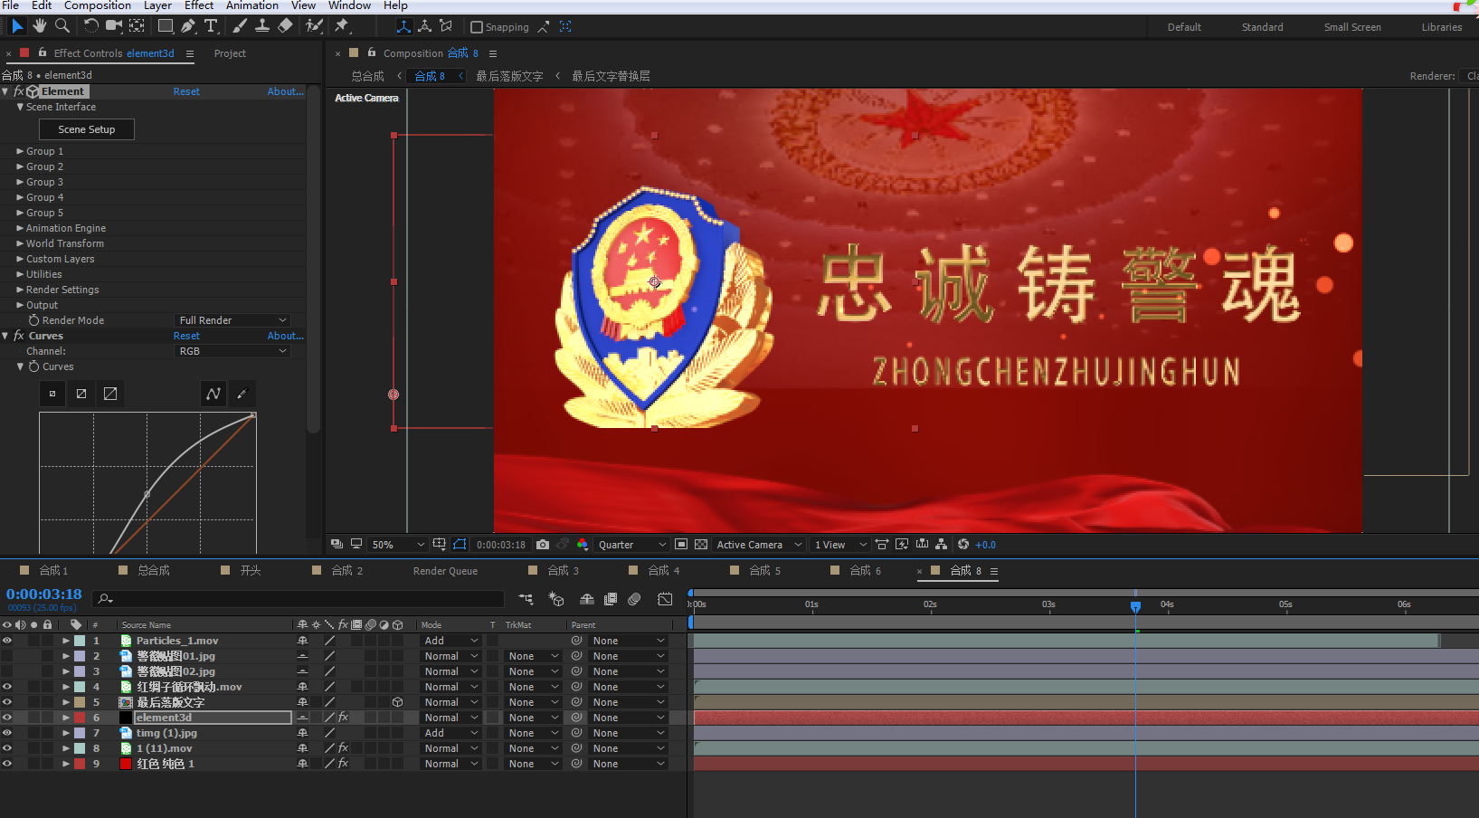
Task: Enable Motion Blur for the timeline
Action: click(x=634, y=599)
